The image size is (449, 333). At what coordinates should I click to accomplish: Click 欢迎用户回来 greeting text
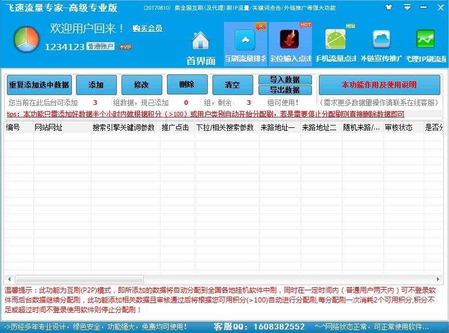point(87,28)
